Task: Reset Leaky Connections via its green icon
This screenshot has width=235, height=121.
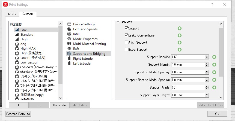Action: click(x=180, y=35)
